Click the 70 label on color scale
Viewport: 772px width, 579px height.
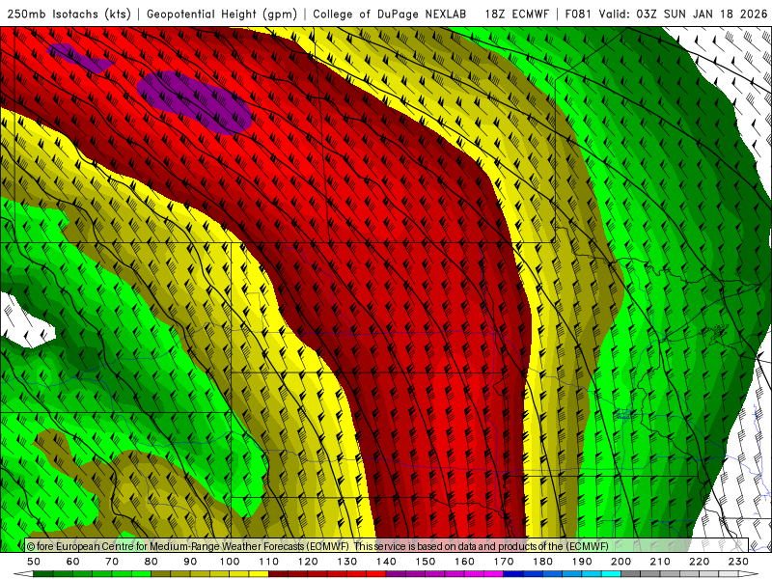point(112,562)
